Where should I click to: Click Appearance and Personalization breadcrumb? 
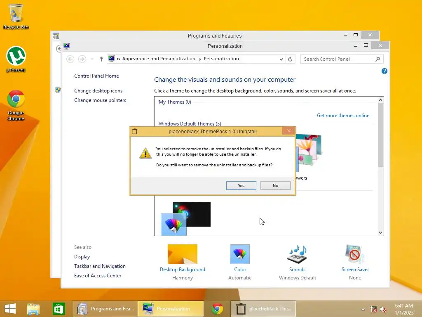click(159, 59)
